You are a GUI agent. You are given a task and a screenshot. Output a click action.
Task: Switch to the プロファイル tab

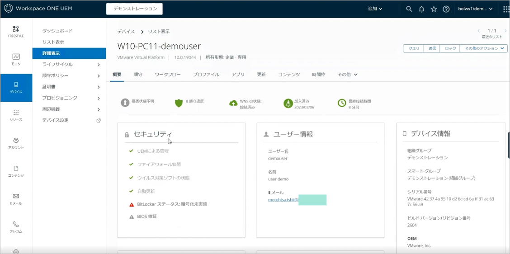[206, 75]
